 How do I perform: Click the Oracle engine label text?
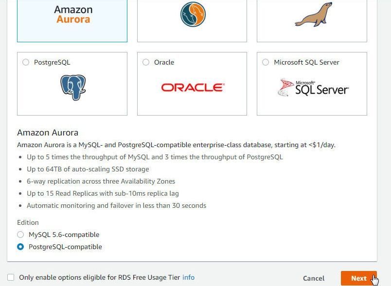point(164,62)
